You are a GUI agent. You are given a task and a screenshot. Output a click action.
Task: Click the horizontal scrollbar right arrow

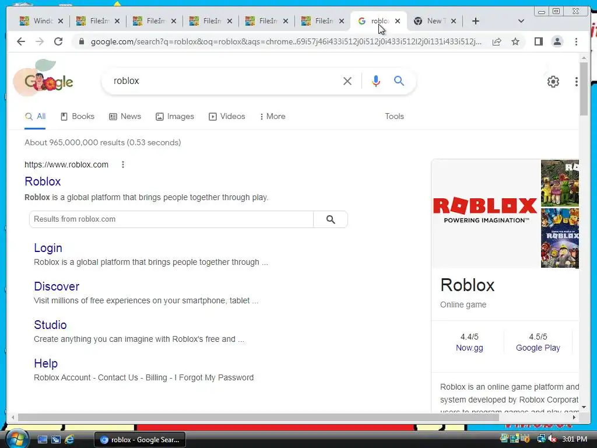pos(574,417)
